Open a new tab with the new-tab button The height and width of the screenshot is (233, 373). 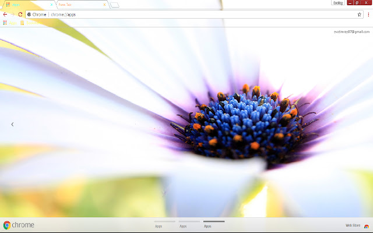pos(114,5)
